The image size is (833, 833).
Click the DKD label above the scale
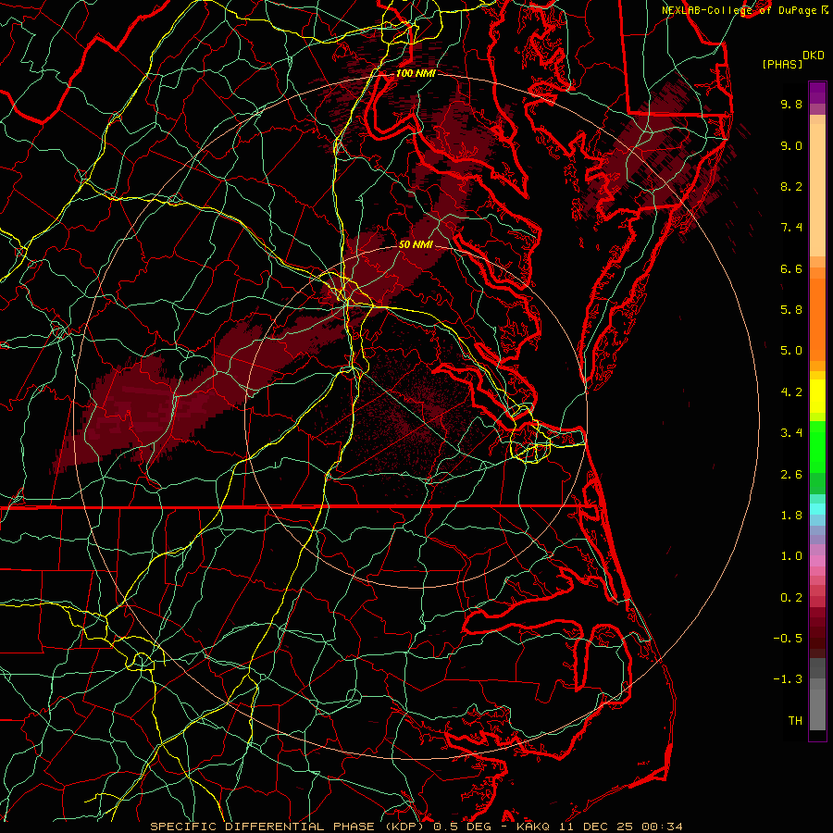click(813, 56)
